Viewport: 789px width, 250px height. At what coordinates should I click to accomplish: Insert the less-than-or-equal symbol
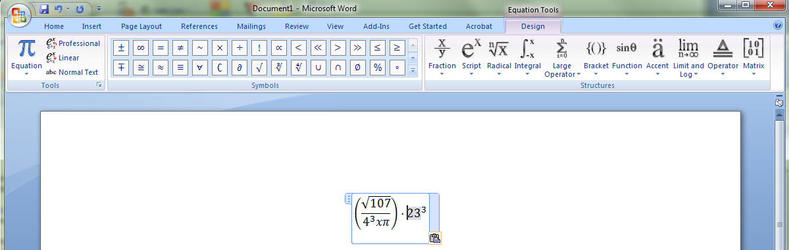click(378, 48)
